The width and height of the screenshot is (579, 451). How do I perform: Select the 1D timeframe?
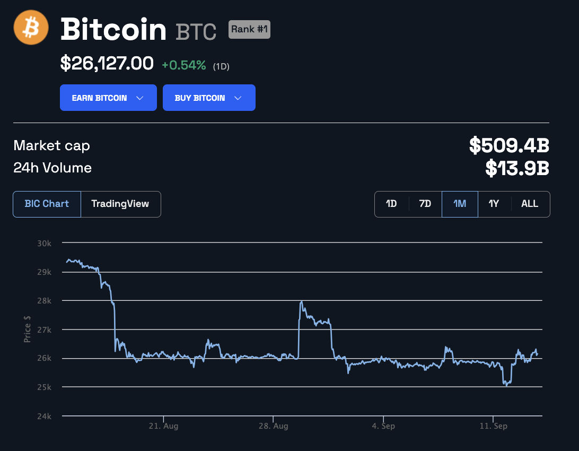pyautogui.click(x=391, y=204)
